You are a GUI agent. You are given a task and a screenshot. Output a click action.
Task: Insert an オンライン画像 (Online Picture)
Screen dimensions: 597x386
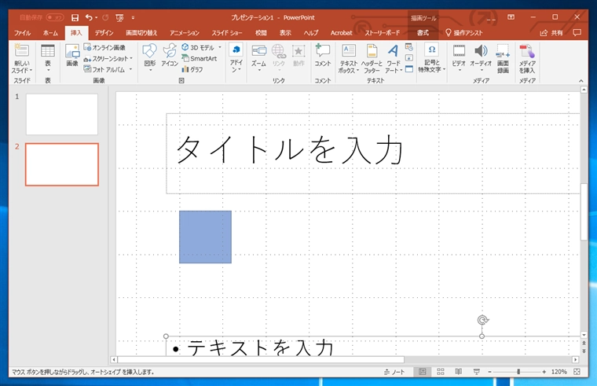[104, 48]
